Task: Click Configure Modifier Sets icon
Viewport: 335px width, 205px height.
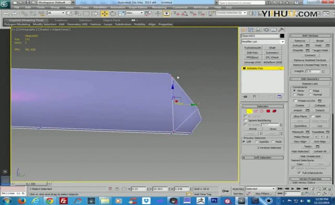Action: coord(280,97)
